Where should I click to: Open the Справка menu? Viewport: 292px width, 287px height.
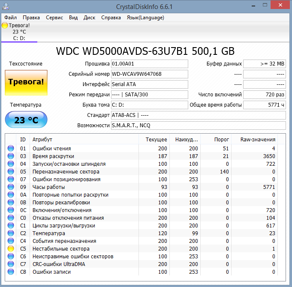point(111,18)
